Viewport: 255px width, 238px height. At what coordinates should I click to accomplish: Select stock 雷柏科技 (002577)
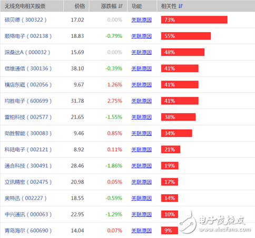28,117
